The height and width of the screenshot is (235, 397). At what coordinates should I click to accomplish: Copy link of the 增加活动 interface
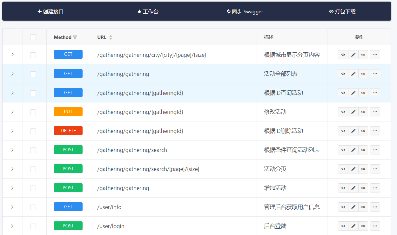[x=363, y=188]
